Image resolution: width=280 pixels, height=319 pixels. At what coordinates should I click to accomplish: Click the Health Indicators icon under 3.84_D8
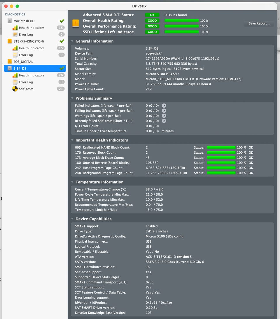15,75
